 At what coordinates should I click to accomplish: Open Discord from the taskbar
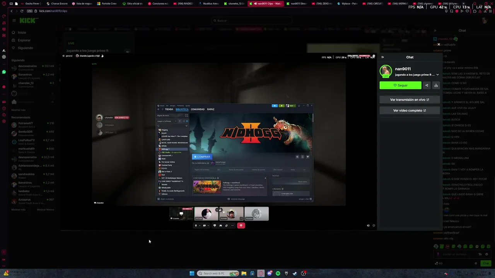[270, 273]
